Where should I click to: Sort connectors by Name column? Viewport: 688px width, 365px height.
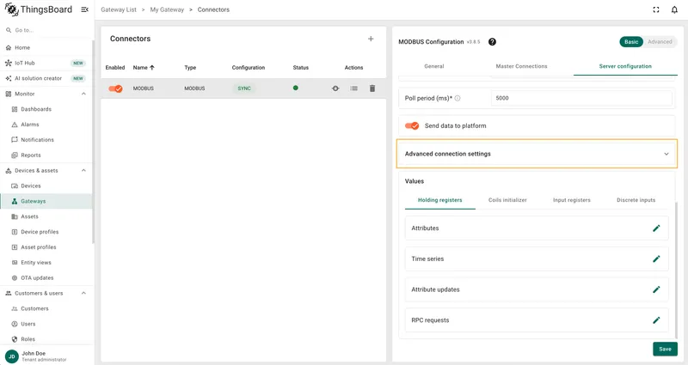tap(144, 68)
